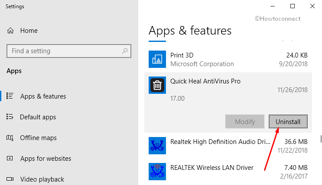The width and height of the screenshot is (322, 185).
Task: Click the Apps section header in sidebar
Action: pyautogui.click(x=14, y=71)
